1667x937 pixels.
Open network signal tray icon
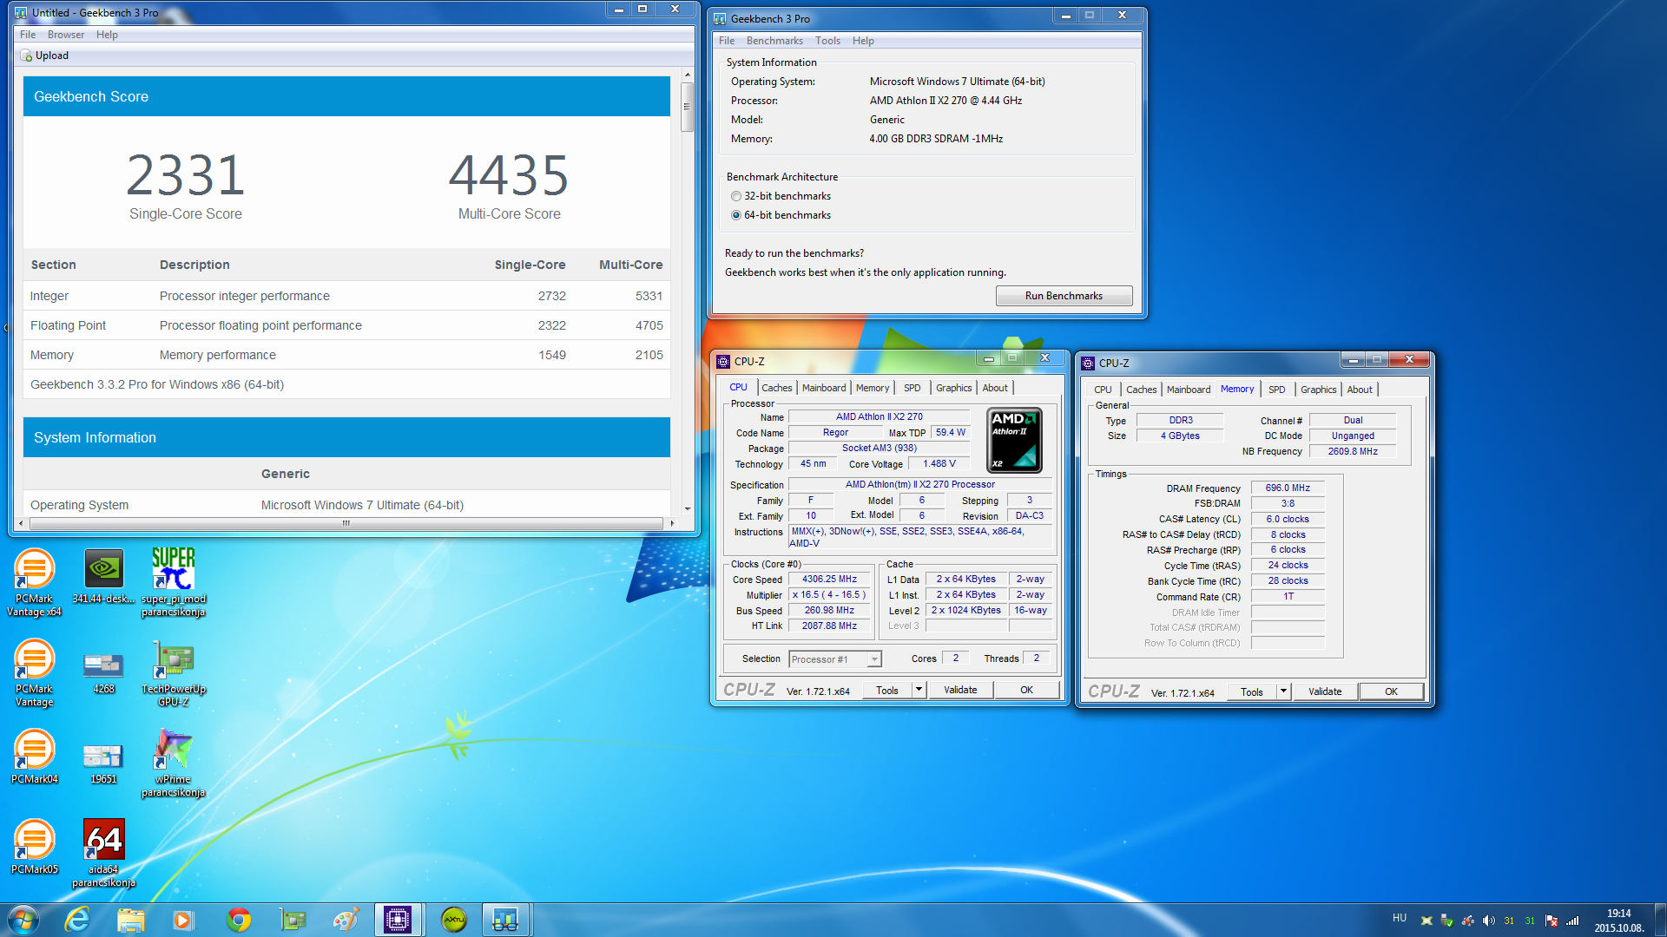point(1572,921)
